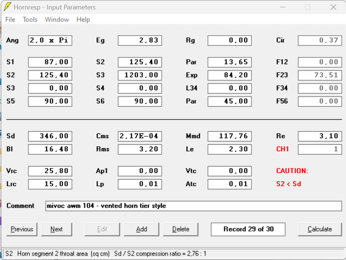Select the Lrc field showing 15,00
Image resolution: width=346 pixels, height=260 pixels.
pyautogui.click(x=50, y=184)
